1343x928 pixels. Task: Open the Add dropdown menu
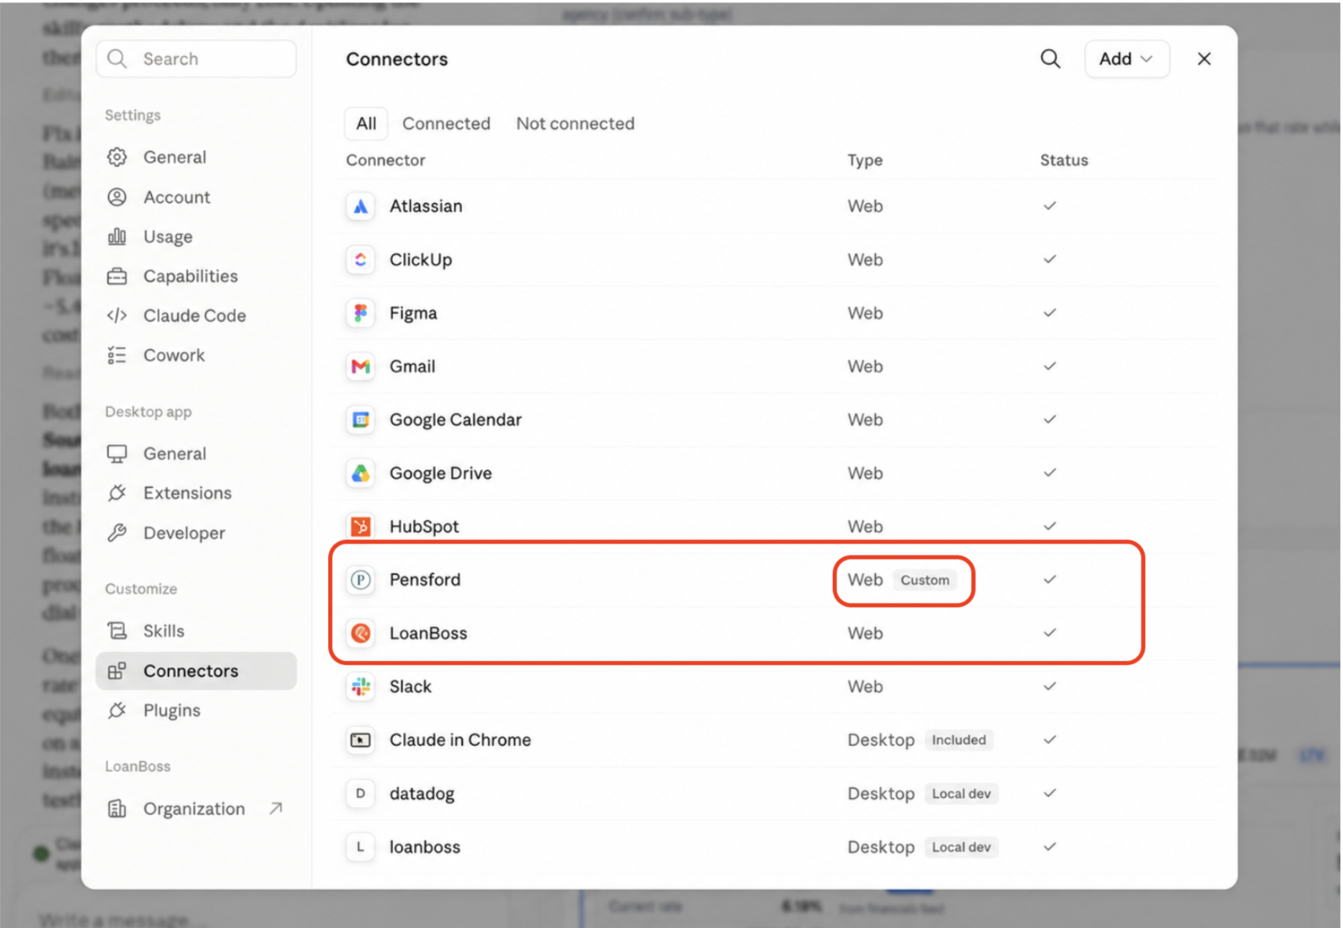point(1126,59)
